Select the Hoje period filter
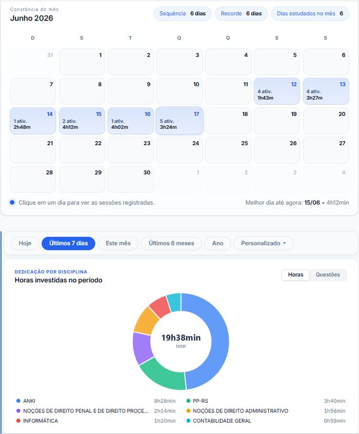Screen dimensions: 359x434 (x=25, y=243)
